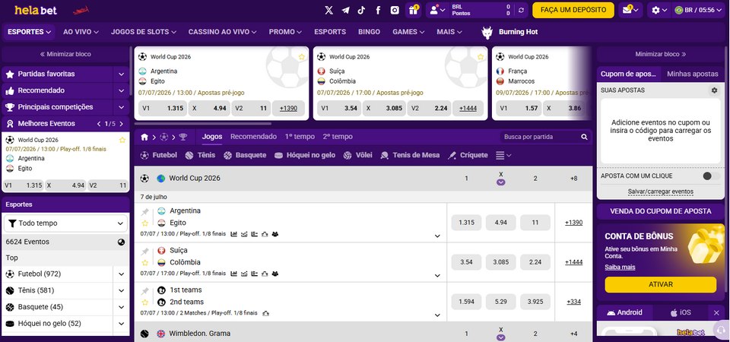The image size is (730, 342).
Task: Close the Android/iOS app panel
Action: [716, 312]
